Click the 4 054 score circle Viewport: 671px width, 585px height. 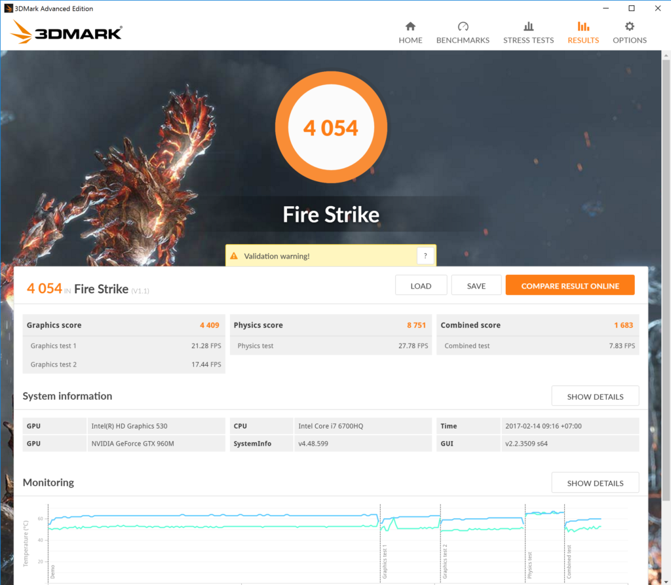tap(331, 128)
